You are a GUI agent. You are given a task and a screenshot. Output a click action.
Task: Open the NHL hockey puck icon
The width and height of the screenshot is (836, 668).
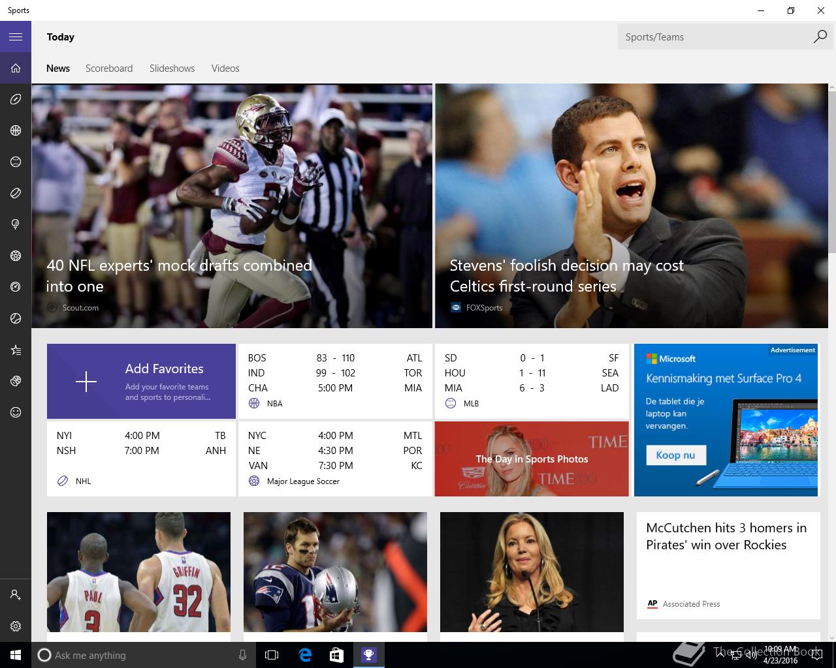point(16,193)
